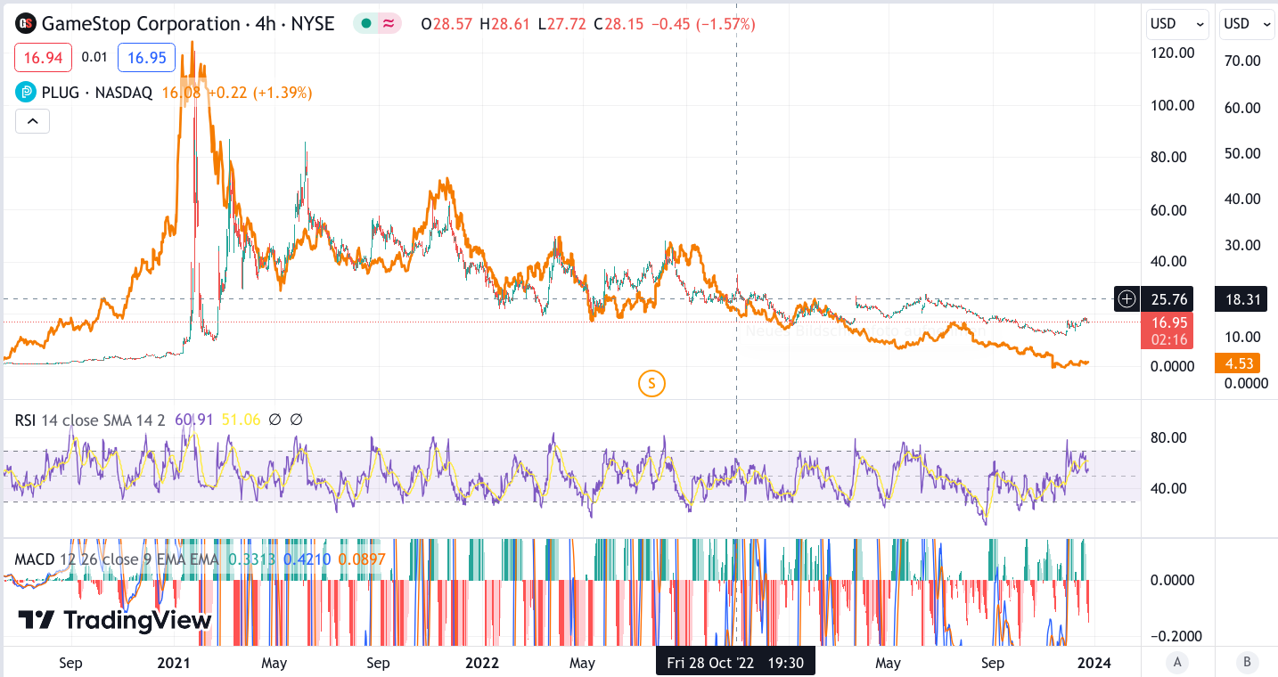Click the 2024 label on the time axis
This screenshot has width=1278, height=677.
(1093, 663)
